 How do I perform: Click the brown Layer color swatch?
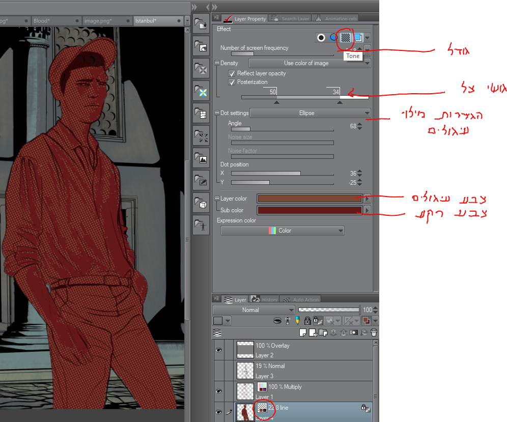point(309,199)
